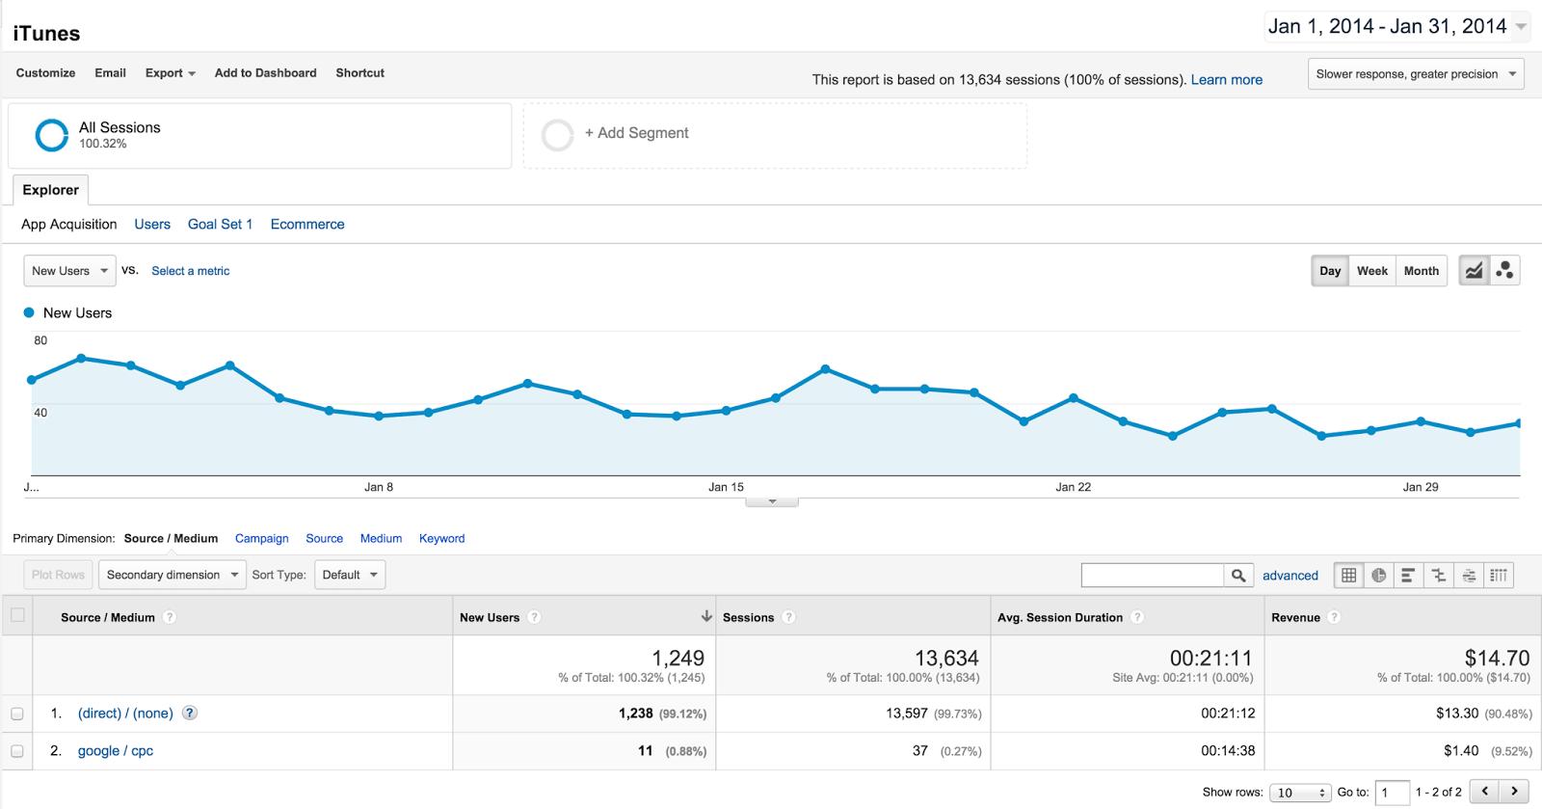The width and height of the screenshot is (1542, 809).
Task: Click the New Users sort arrow
Action: click(706, 616)
